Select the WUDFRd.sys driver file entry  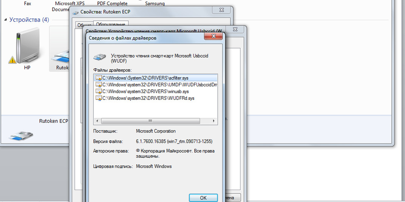pos(148,98)
